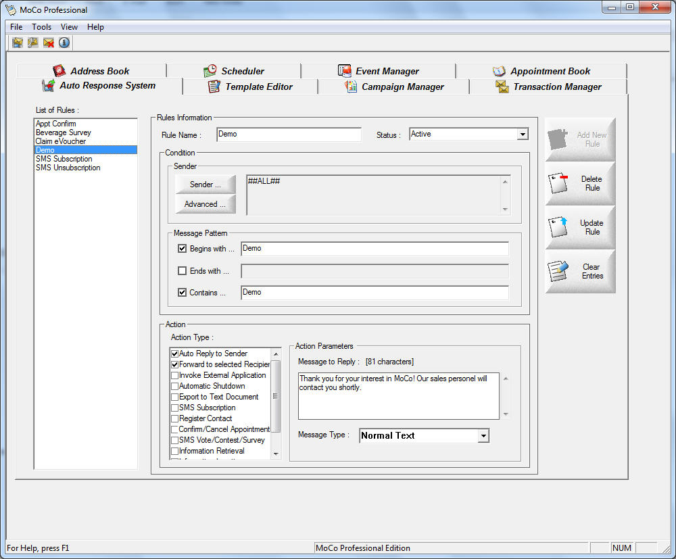Click the Transaction Manager envelope icon

[502, 87]
